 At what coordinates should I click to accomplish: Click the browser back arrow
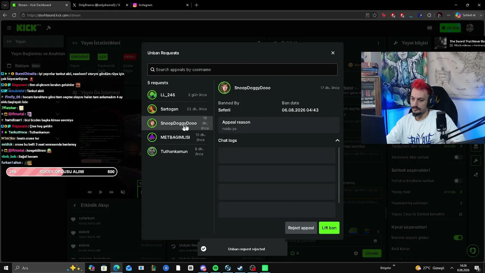pyautogui.click(x=5, y=15)
